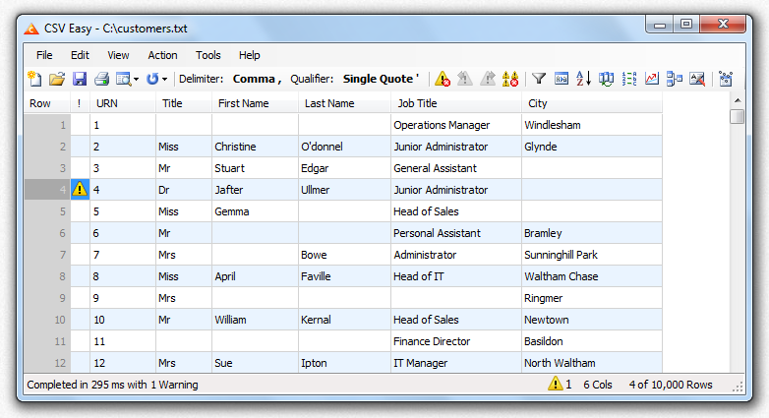
Task: Click the Last Name column header
Action: (329, 103)
